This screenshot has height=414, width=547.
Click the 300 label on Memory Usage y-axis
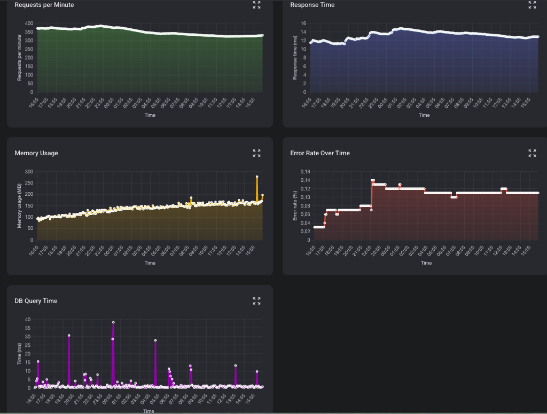tap(29, 171)
